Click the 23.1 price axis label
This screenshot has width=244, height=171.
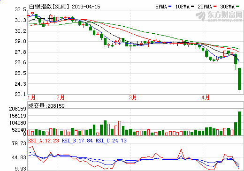click(x=21, y=94)
